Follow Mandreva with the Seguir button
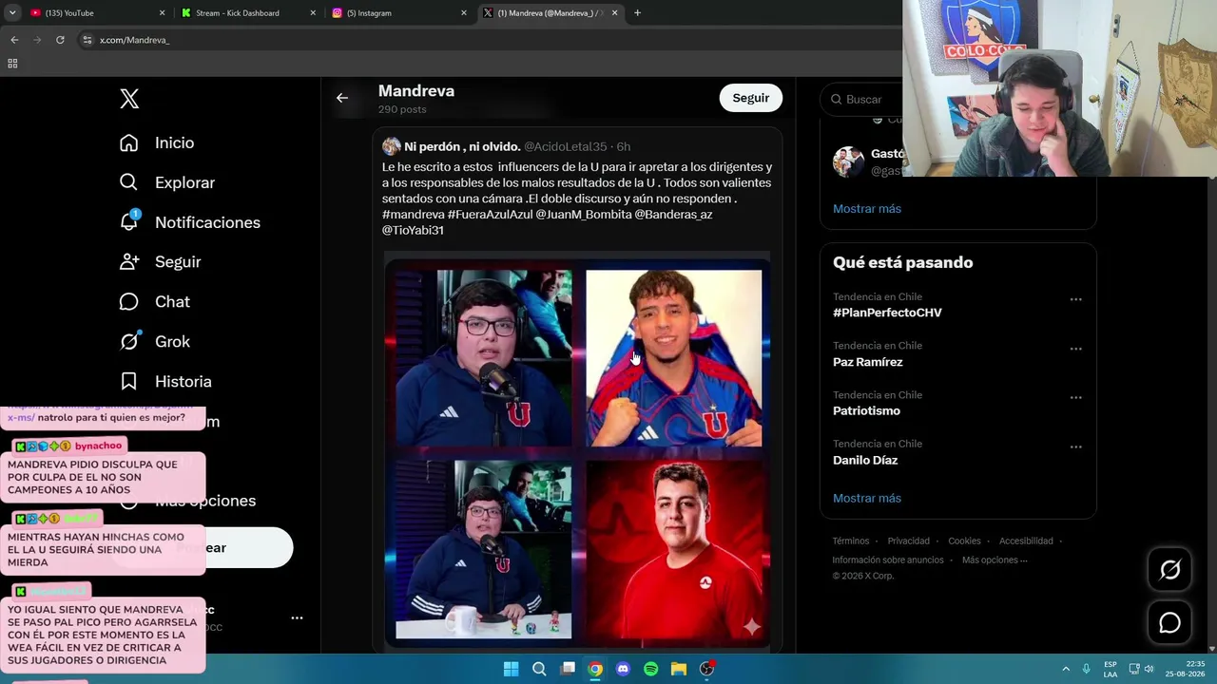 click(x=750, y=98)
